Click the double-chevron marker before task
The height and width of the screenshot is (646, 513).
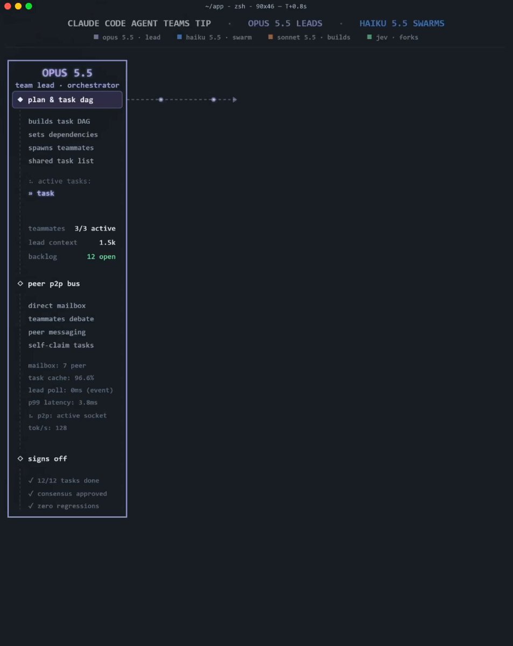click(31, 193)
